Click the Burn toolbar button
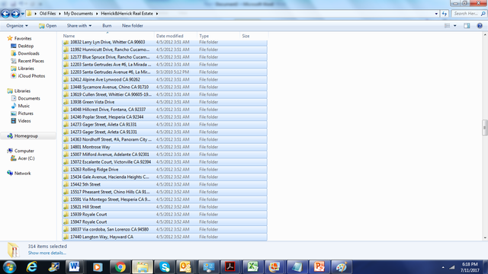The image size is (488, 274). [107, 26]
